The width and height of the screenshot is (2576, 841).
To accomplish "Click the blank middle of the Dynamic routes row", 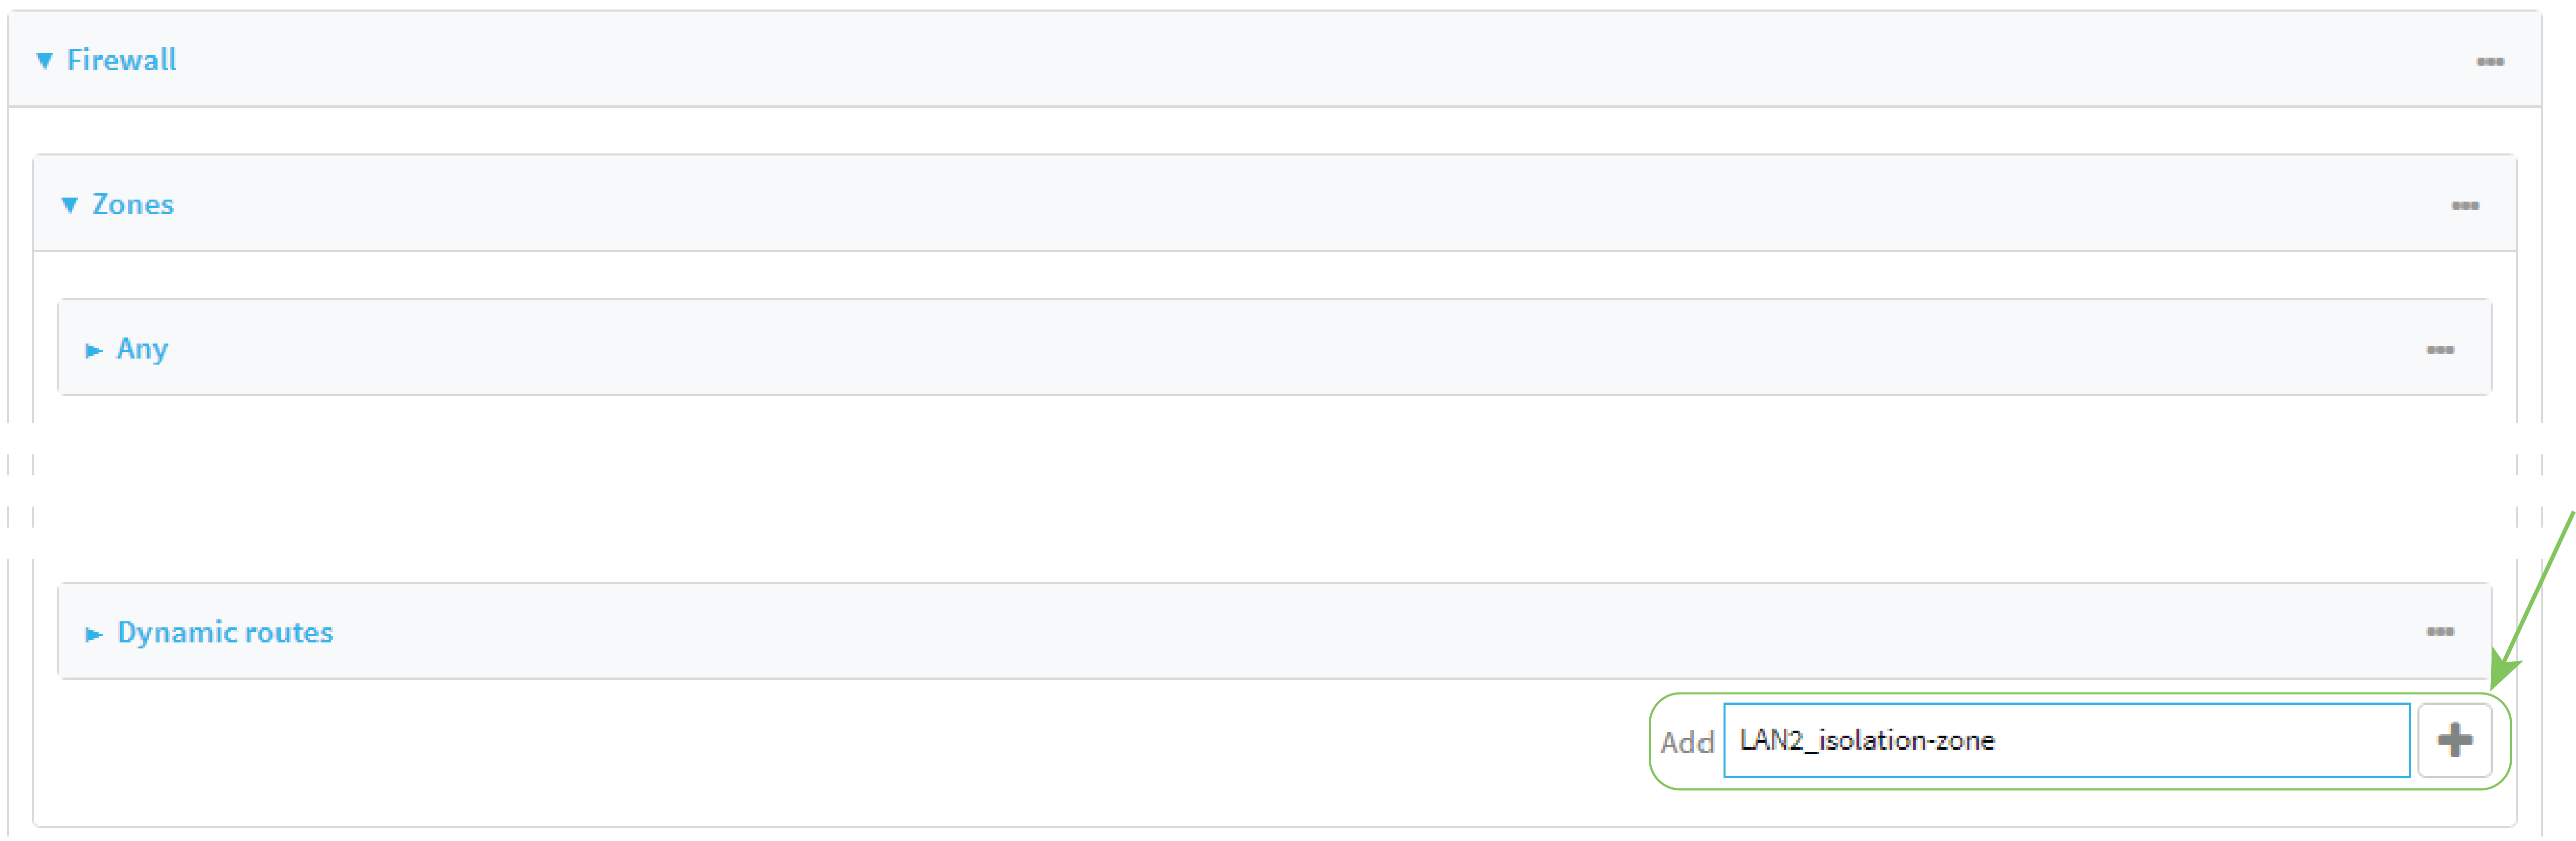I will (x=1270, y=632).
